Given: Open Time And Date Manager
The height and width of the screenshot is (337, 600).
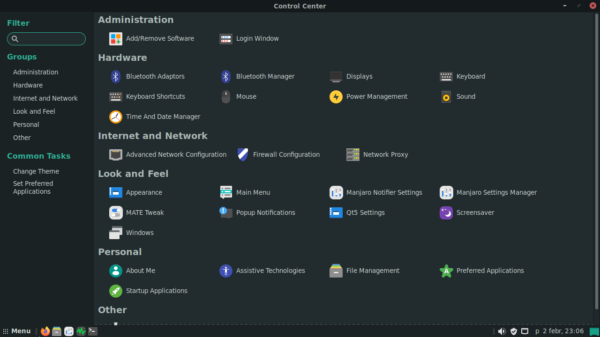Looking at the screenshot, I should coord(155,117).
